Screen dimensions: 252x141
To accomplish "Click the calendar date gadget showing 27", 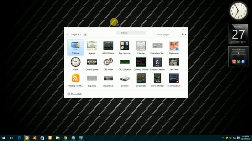I will 238,34.
